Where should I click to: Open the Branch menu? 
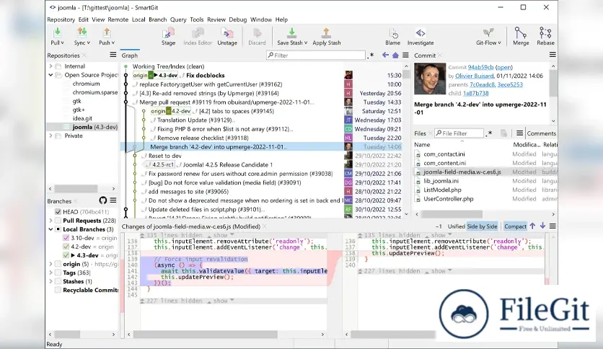158,19
